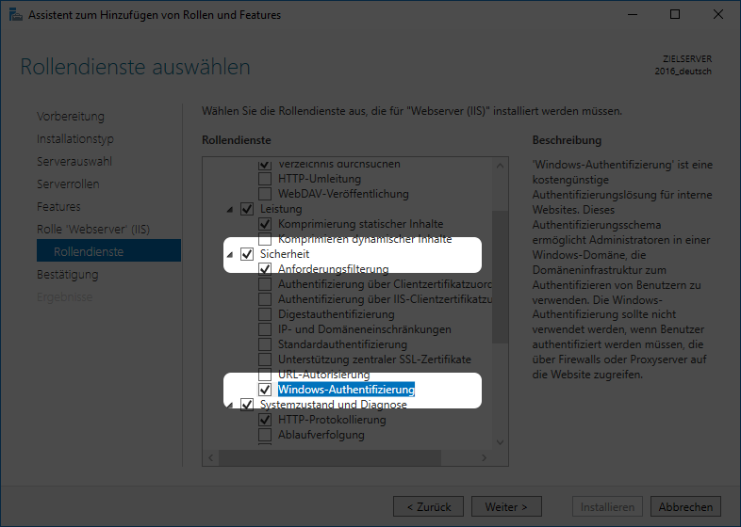Toggle the Digestauthentifizierung checkbox
The height and width of the screenshot is (527, 741).
[265, 314]
